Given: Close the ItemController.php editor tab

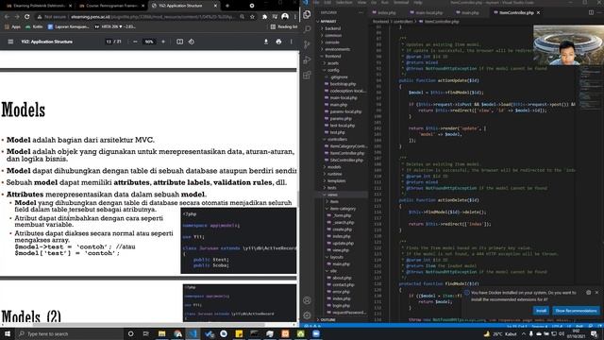Looking at the screenshot, I should point(538,12).
